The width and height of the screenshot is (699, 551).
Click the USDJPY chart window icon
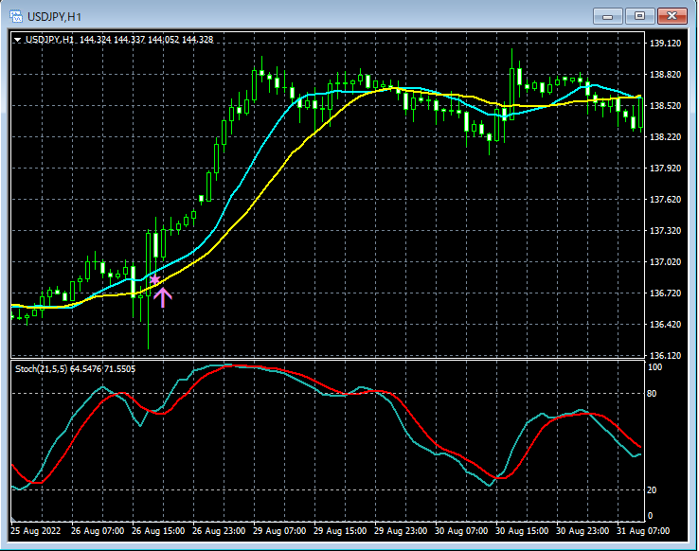(x=16, y=16)
